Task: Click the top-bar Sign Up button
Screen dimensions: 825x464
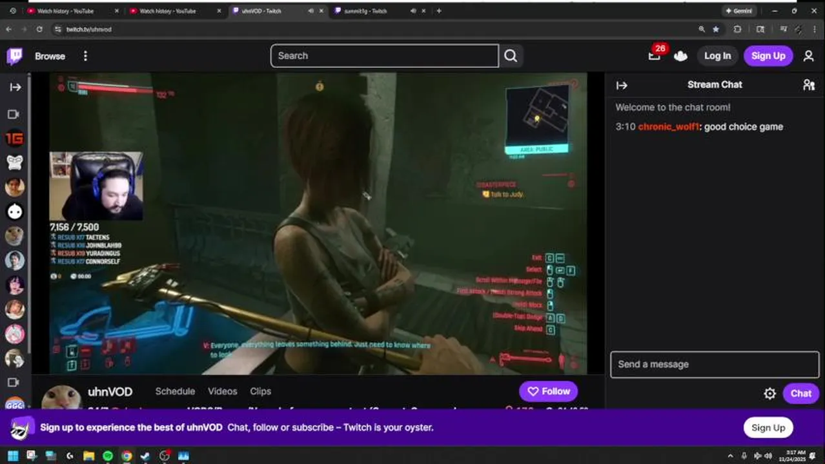Action: tap(768, 55)
